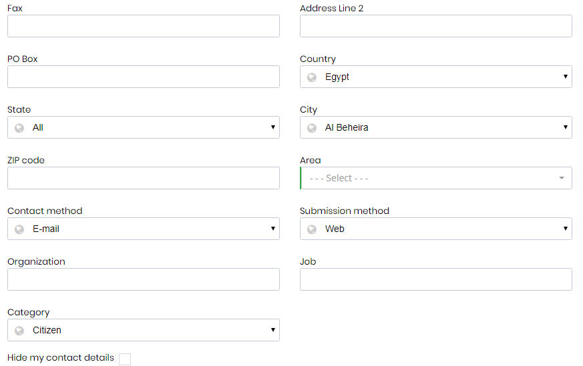Open the Country dropdown showing Egypt

click(436, 77)
